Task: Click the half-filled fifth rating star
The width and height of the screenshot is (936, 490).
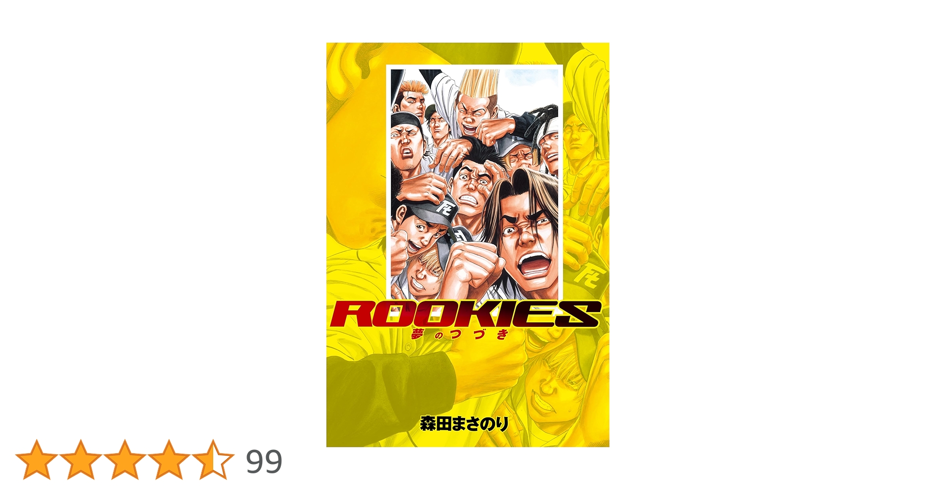Action: point(213,460)
